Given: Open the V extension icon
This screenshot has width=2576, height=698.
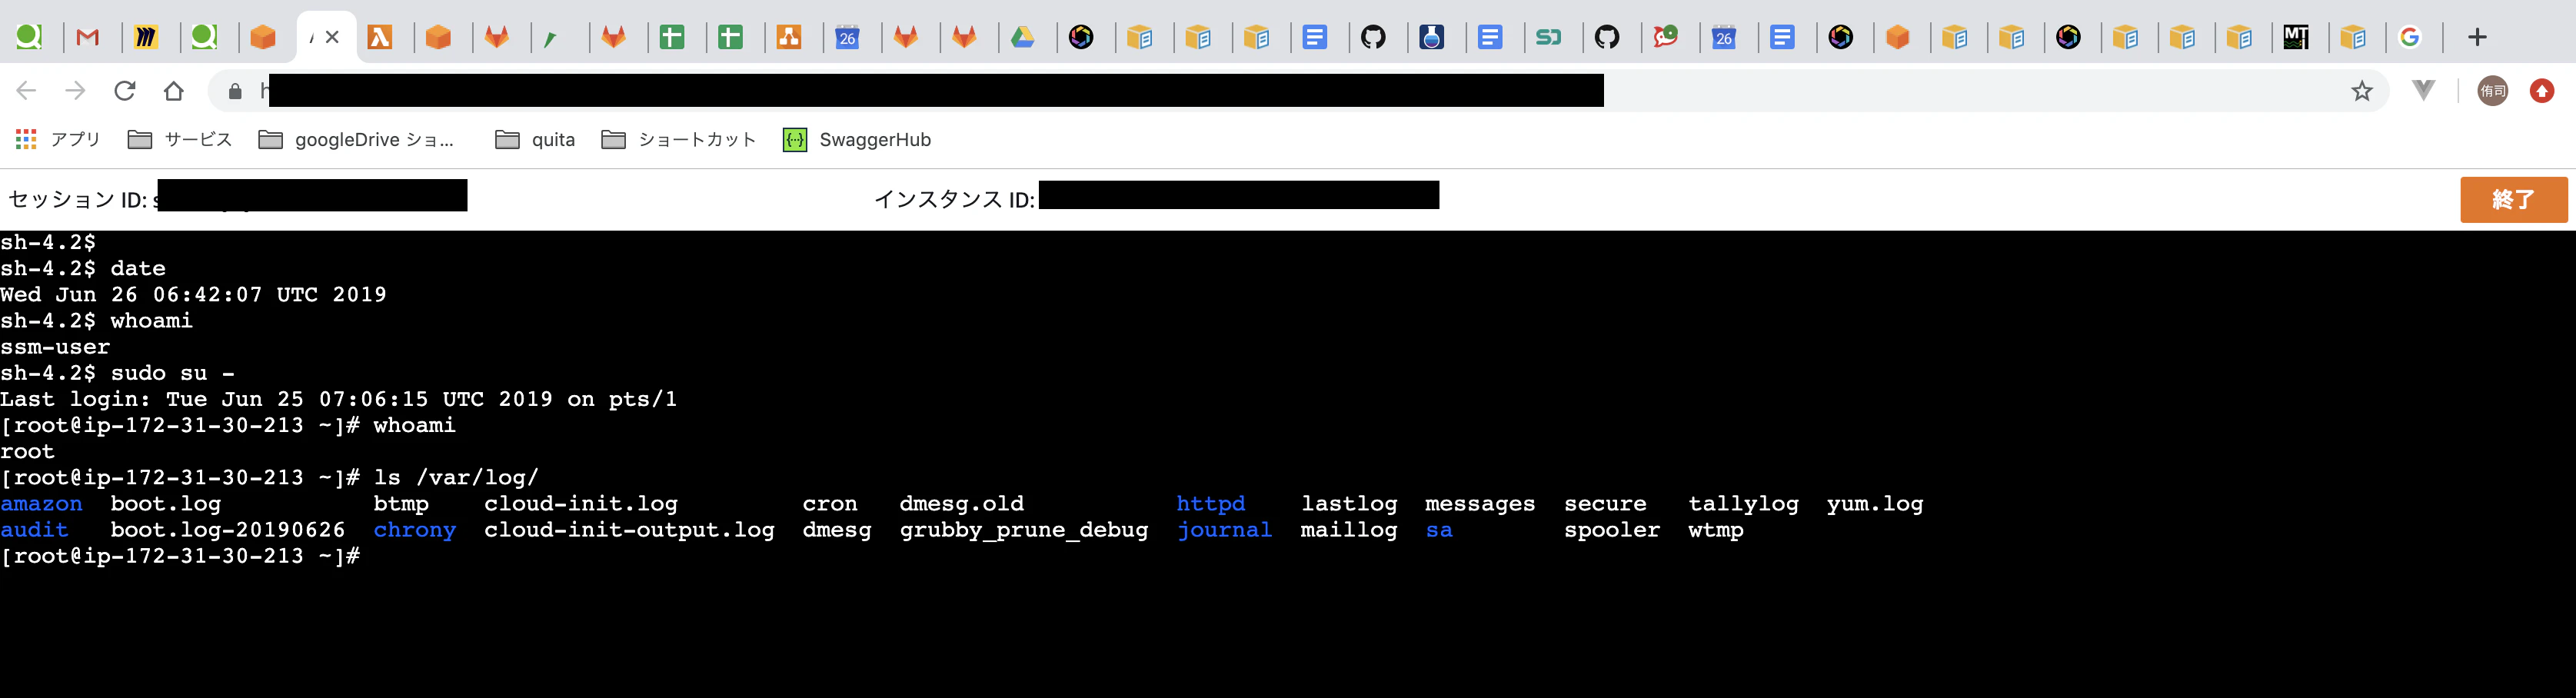Looking at the screenshot, I should 2424,91.
